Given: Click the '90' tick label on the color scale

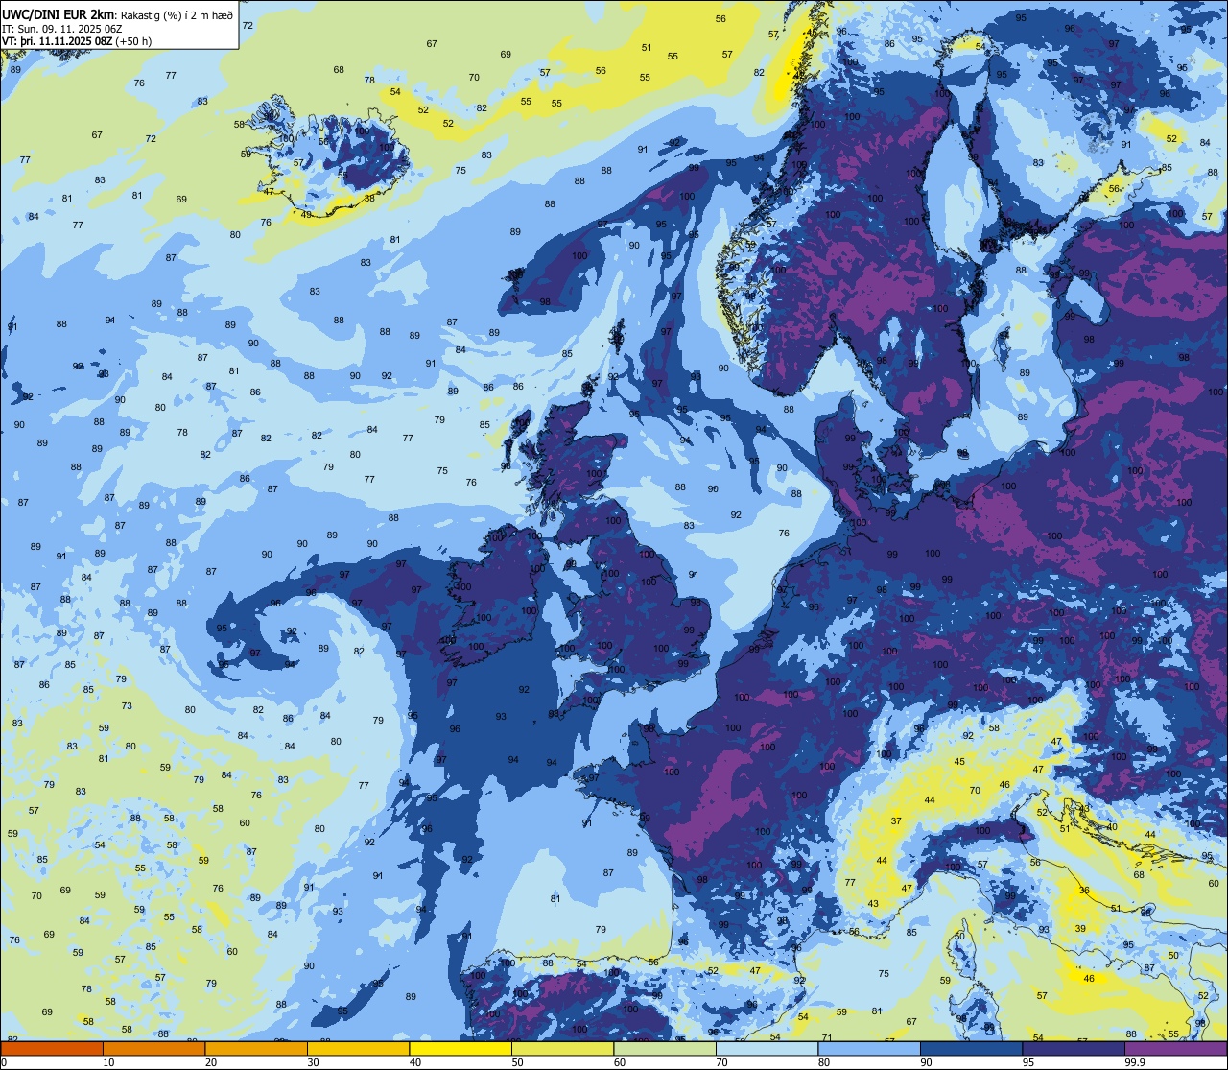Looking at the screenshot, I should (x=927, y=1062).
